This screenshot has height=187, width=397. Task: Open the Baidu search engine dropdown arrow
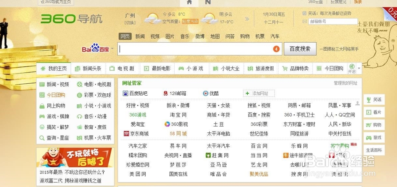click(x=112, y=48)
